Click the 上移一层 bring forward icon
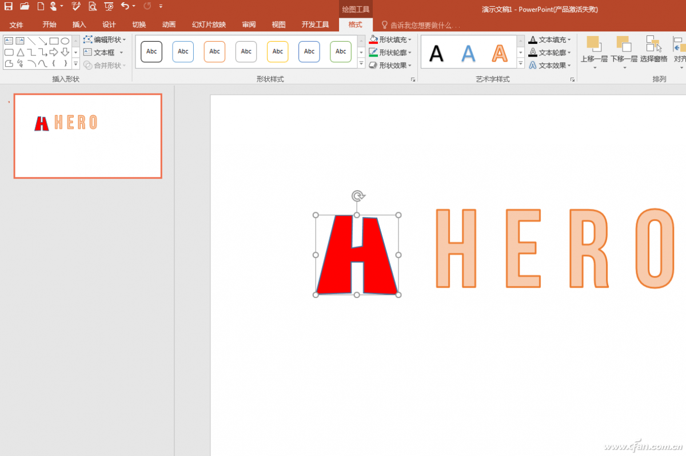The image size is (686, 456). 593,43
